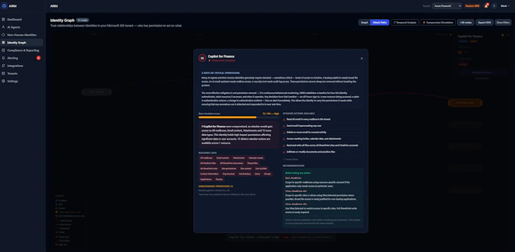Click the 'All mailboxes' data tag
This screenshot has width=515, height=252.
(206, 158)
